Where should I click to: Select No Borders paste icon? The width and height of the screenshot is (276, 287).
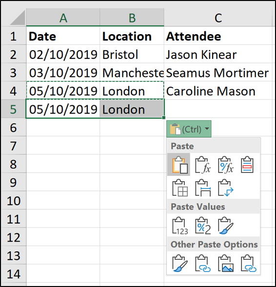coord(180,188)
